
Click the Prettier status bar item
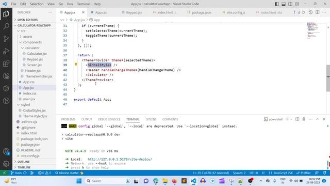pos(304,173)
